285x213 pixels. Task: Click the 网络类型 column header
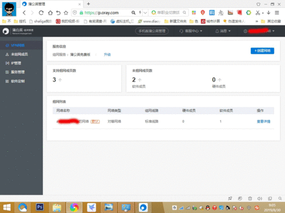pyautogui.click(x=114, y=110)
